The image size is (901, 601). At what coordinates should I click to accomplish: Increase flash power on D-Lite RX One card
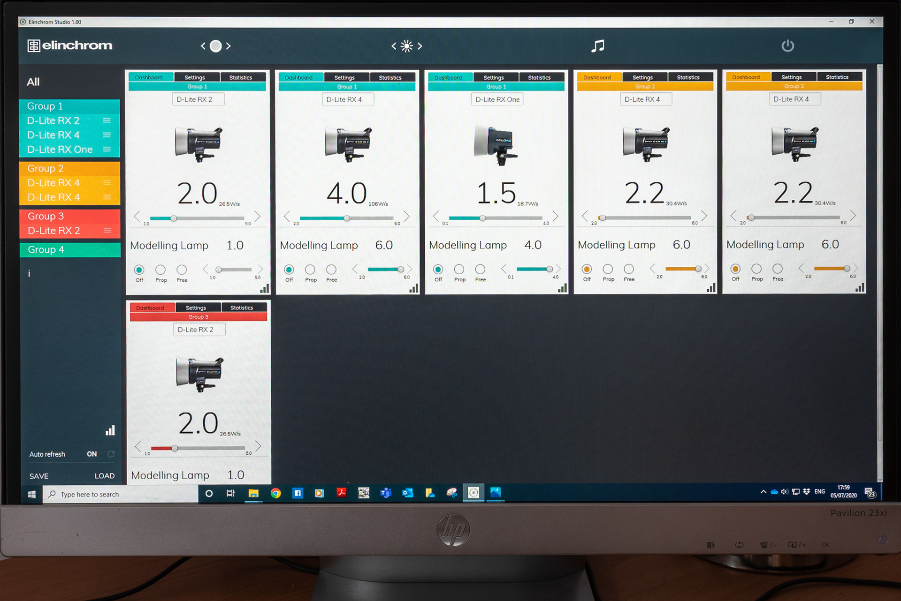(555, 216)
